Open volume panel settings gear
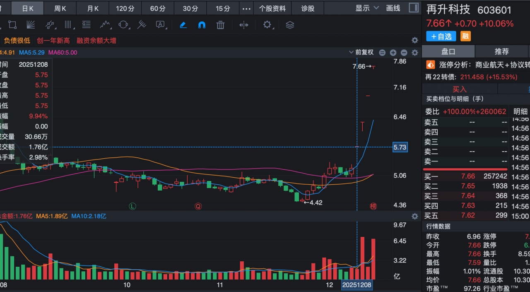 [414, 216]
